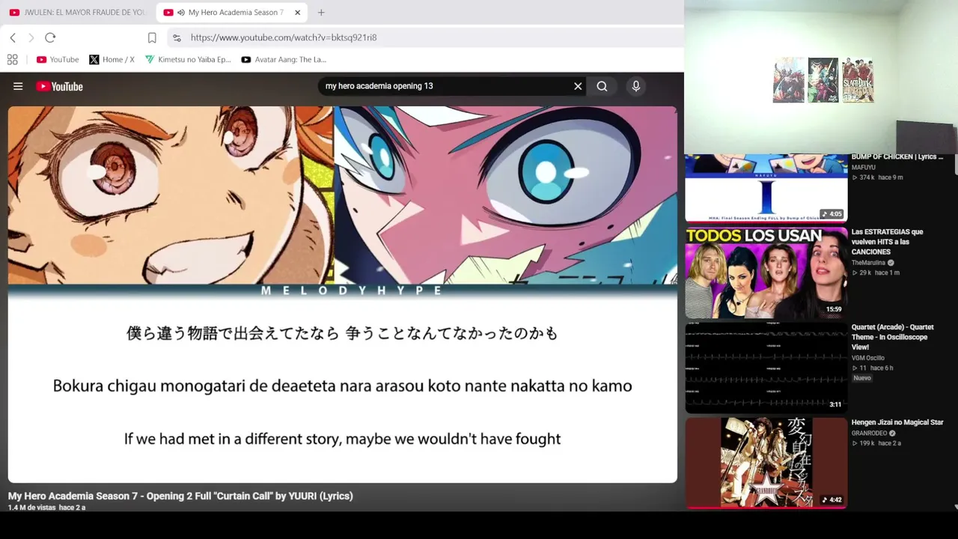
Task: Visit the TheMarulina channel
Action: click(868, 263)
